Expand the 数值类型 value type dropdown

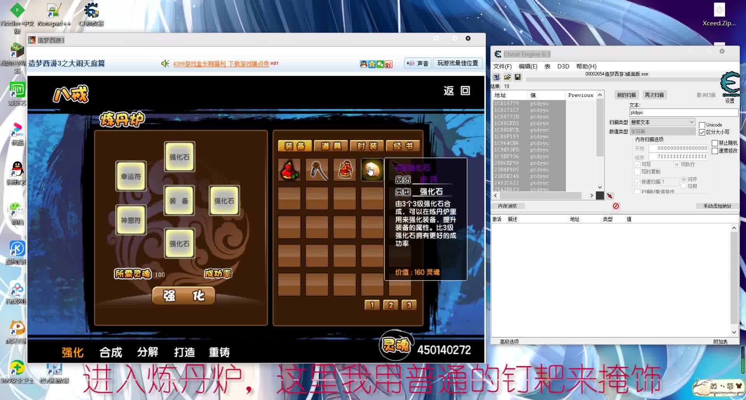point(692,132)
